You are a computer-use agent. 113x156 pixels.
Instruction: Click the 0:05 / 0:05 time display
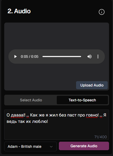tap(30, 57)
